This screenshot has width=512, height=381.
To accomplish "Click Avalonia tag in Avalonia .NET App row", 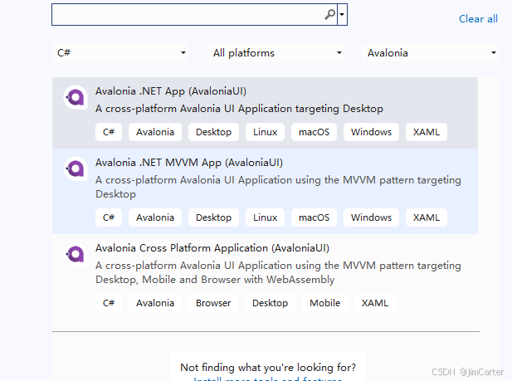I will click(x=155, y=132).
